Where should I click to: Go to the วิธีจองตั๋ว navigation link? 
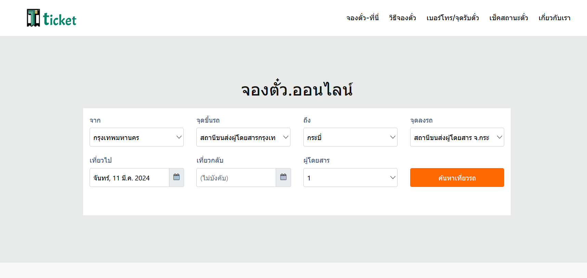click(x=402, y=18)
